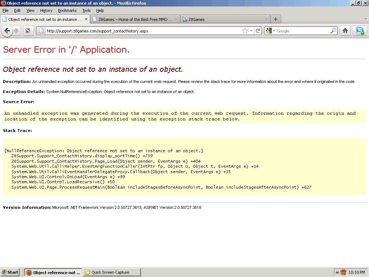Click the Windows Start button

(10, 272)
